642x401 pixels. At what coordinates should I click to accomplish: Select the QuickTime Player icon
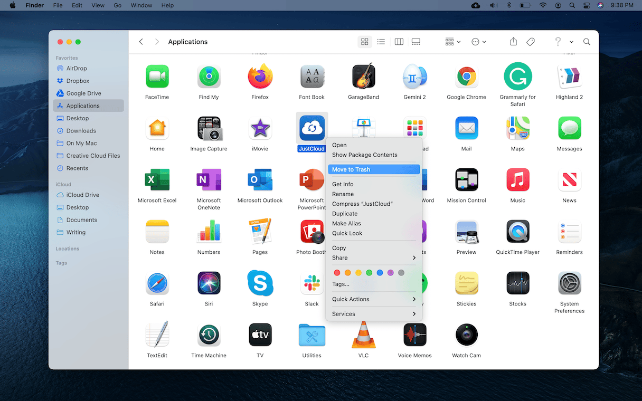click(x=517, y=232)
